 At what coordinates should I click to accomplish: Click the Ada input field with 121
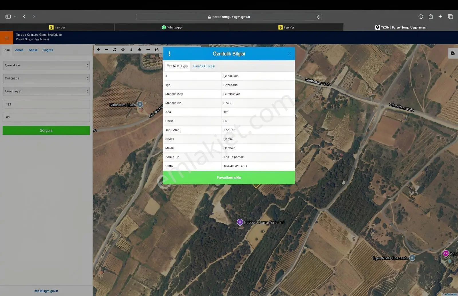pyautogui.click(x=46, y=104)
